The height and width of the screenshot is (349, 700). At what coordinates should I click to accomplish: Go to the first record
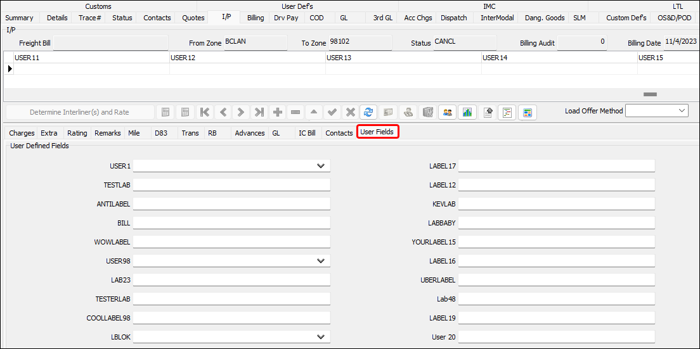pos(205,112)
